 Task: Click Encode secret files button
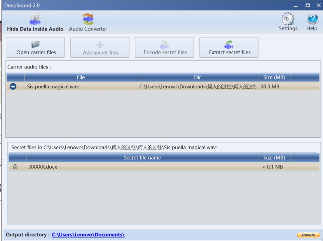(164, 47)
